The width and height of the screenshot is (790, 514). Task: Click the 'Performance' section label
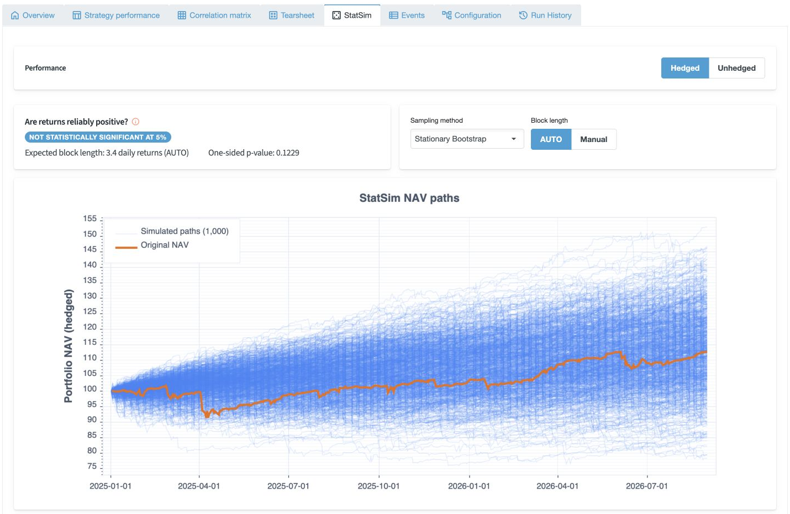[45, 68]
